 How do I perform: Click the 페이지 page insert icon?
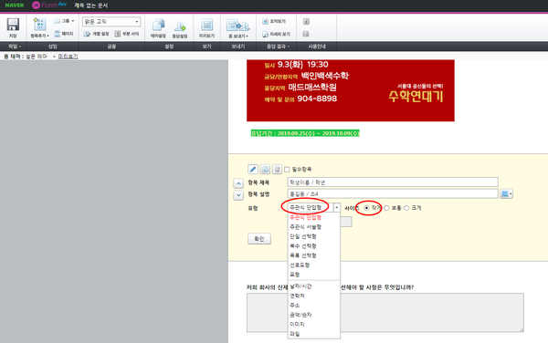tap(58, 34)
